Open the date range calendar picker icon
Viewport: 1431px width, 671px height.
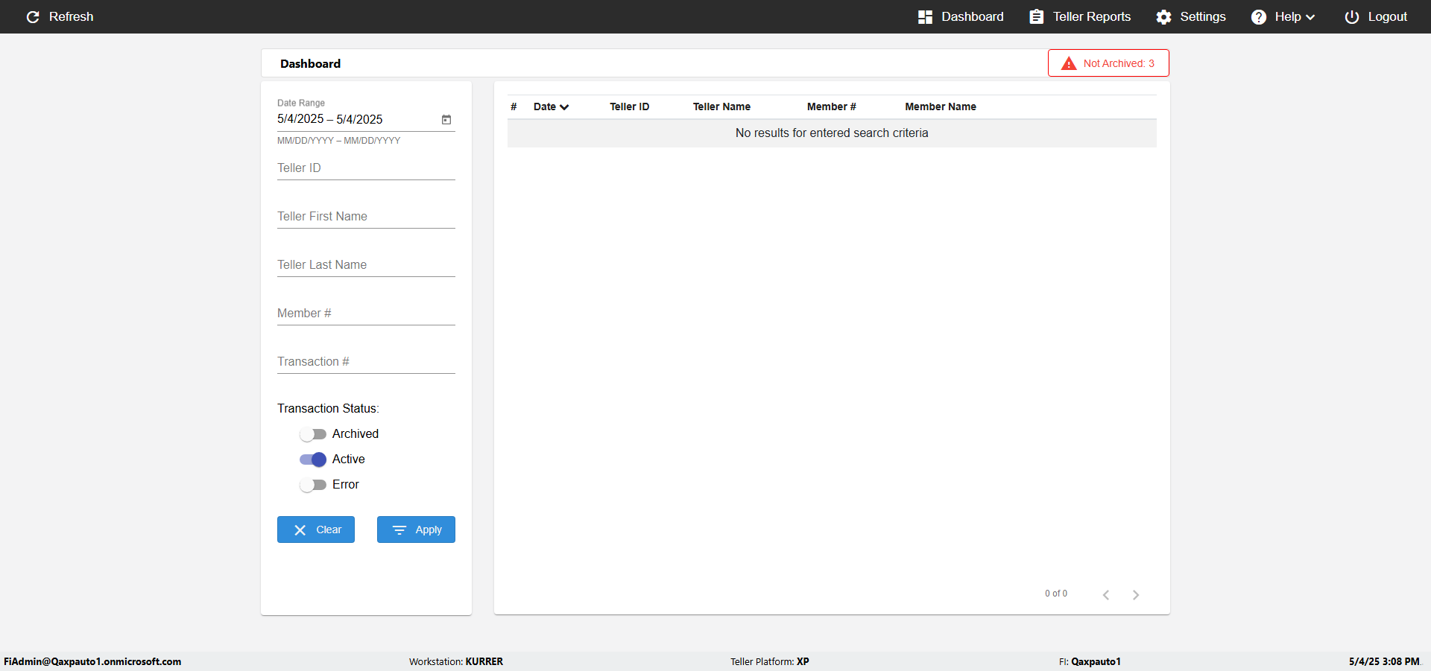446,119
